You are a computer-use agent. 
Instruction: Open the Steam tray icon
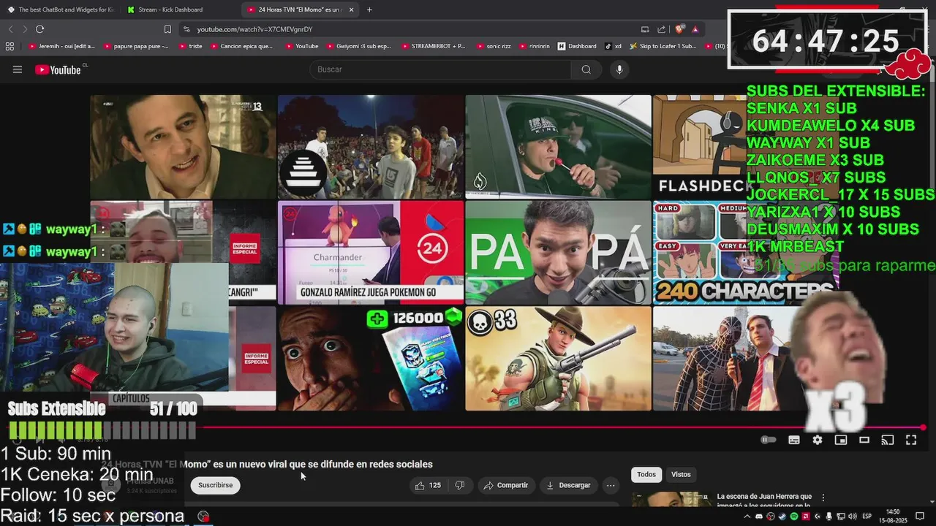782,517
